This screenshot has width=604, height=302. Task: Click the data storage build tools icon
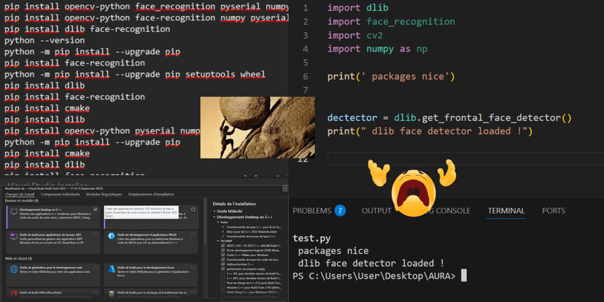(112, 294)
